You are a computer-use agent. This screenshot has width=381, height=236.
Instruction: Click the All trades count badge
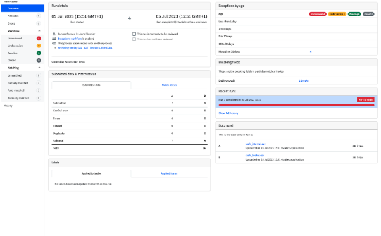[x=39, y=16]
